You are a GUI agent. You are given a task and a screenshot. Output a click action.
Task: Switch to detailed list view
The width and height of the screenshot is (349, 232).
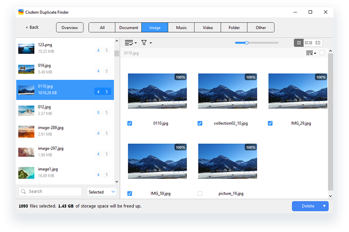318,43
